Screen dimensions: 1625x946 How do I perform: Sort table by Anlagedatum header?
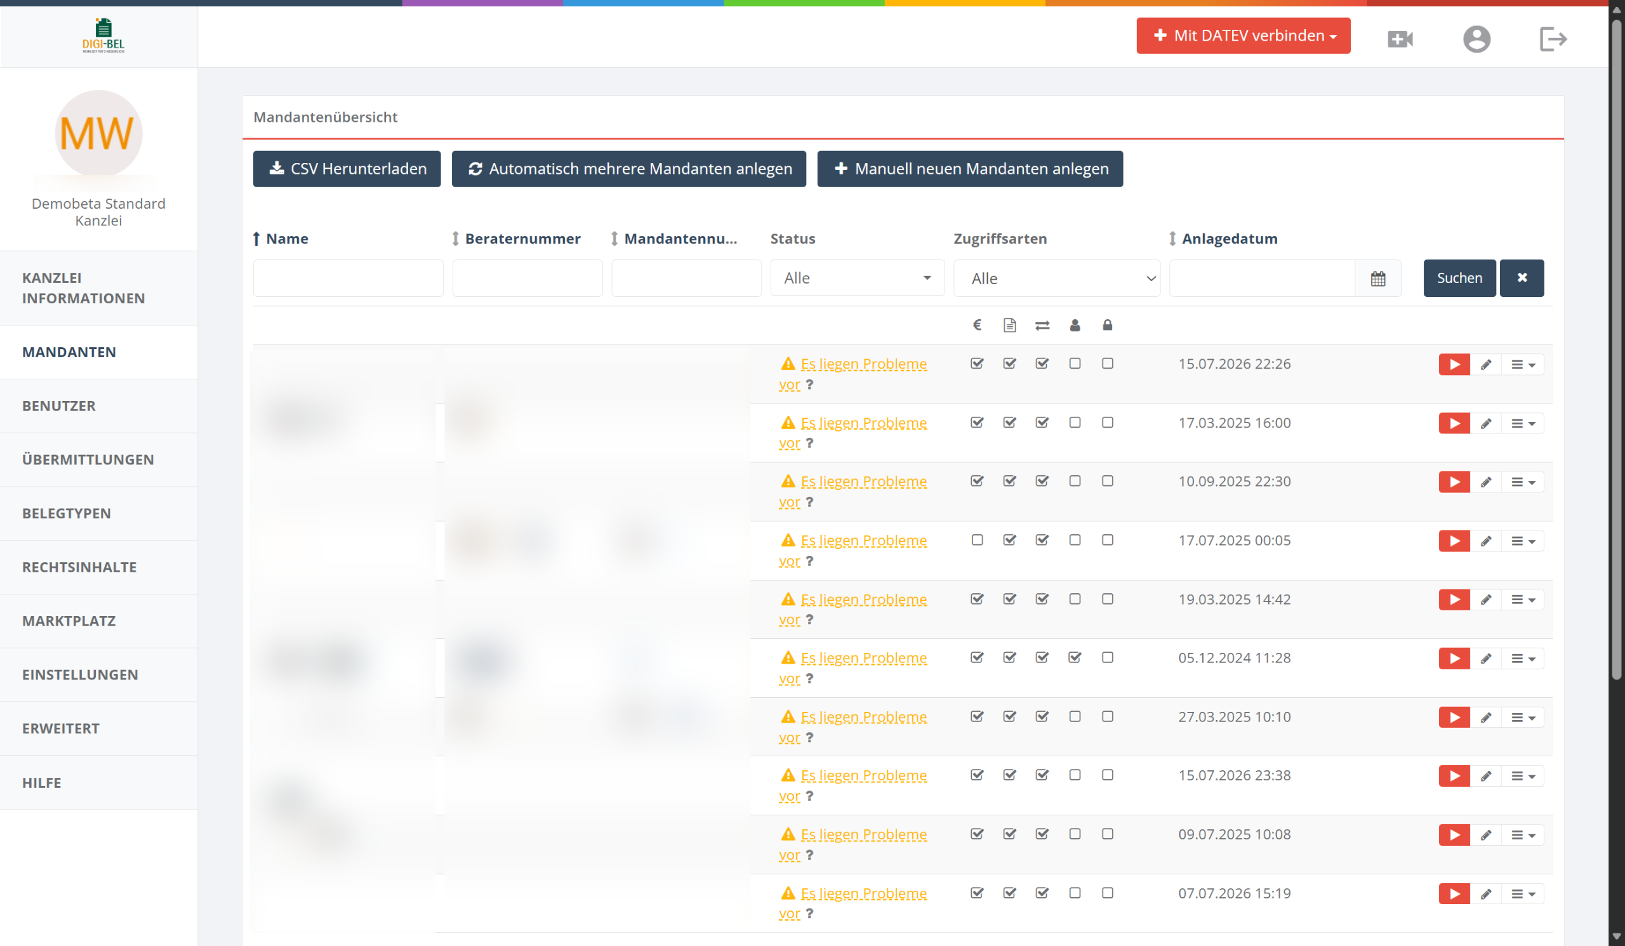(x=1228, y=239)
